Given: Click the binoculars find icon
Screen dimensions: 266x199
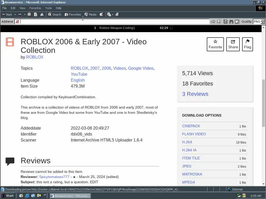Looking at the screenshot, I should click(x=231, y=22).
